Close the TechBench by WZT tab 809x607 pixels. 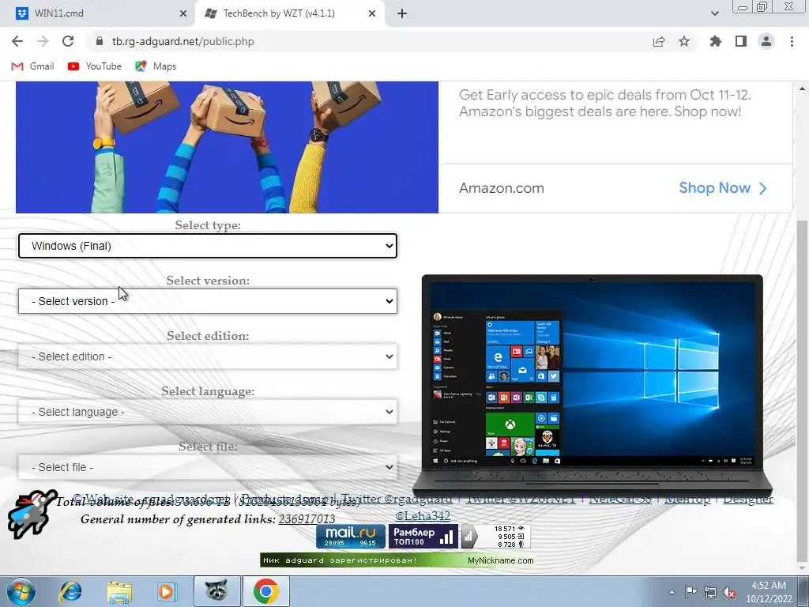(x=372, y=13)
